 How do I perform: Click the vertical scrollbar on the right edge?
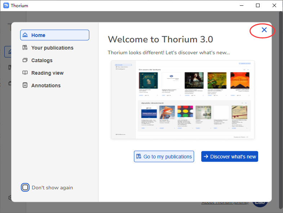(281, 108)
